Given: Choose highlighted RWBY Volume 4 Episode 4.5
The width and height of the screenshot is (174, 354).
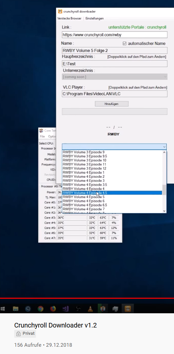Looking at the screenshot, I should coord(112,193).
